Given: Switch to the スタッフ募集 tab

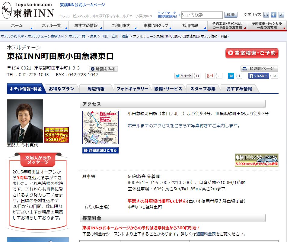Looking at the screenshot, I should 203,89.
